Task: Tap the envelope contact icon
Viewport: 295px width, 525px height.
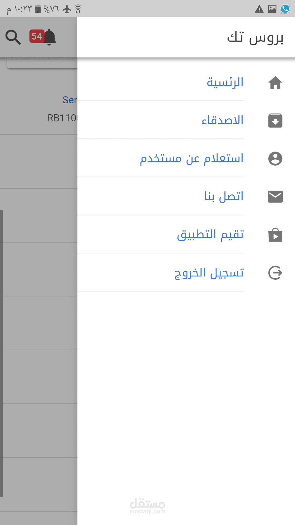Action: tap(275, 197)
